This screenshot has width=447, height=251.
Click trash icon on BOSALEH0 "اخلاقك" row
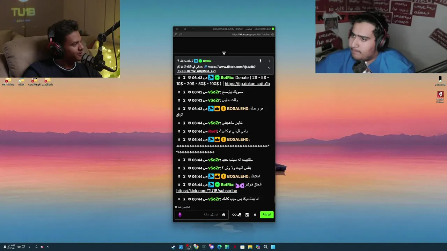[179, 176]
